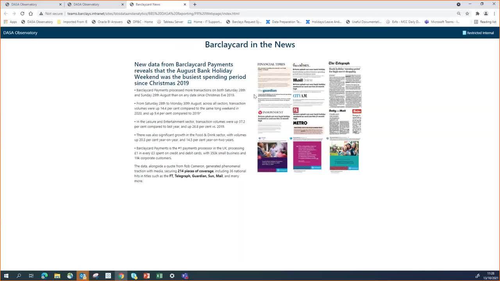Screen dimensions: 500x281
Task: Open Oracle BI Answers bookmark
Action: (x=107, y=22)
